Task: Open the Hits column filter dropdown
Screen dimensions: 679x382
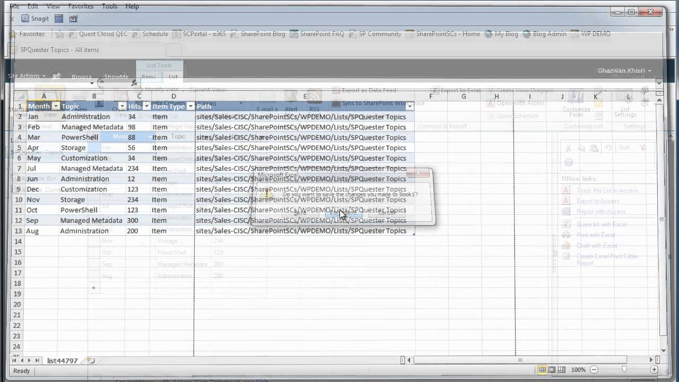Action: [x=147, y=106]
